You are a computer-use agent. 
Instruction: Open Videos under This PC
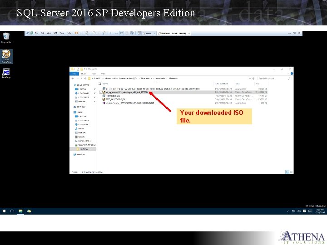click(80, 137)
